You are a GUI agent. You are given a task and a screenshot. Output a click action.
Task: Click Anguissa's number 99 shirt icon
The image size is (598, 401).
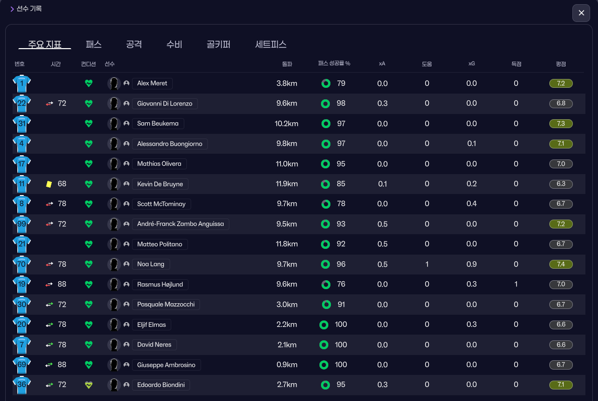[x=22, y=224]
